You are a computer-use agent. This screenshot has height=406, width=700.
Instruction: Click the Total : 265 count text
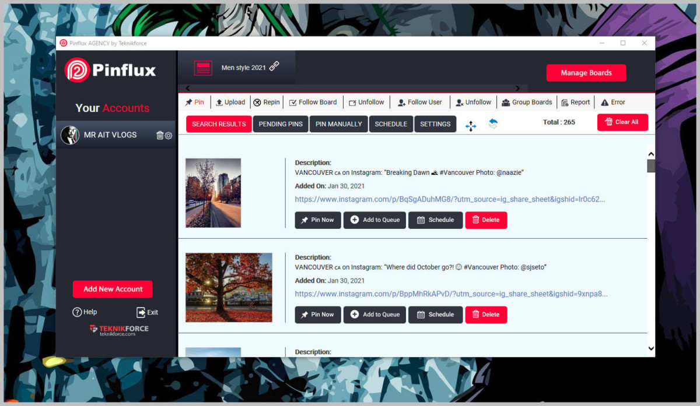click(559, 122)
